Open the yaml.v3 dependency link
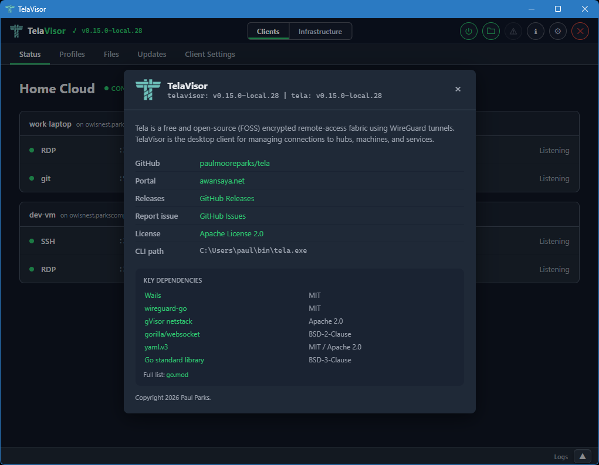This screenshot has width=599, height=465. pyautogui.click(x=156, y=347)
